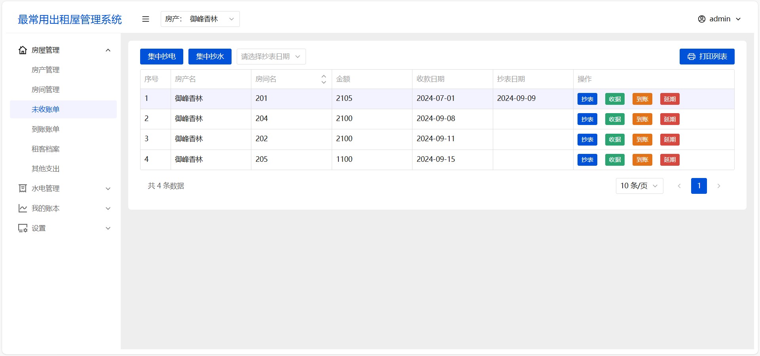Select page 1 in pagination
Image resolution: width=760 pixels, height=356 pixels.
pos(699,186)
